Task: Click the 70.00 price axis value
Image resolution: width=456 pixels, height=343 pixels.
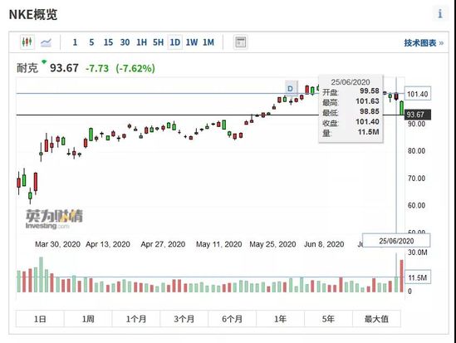Action: [x=416, y=179]
